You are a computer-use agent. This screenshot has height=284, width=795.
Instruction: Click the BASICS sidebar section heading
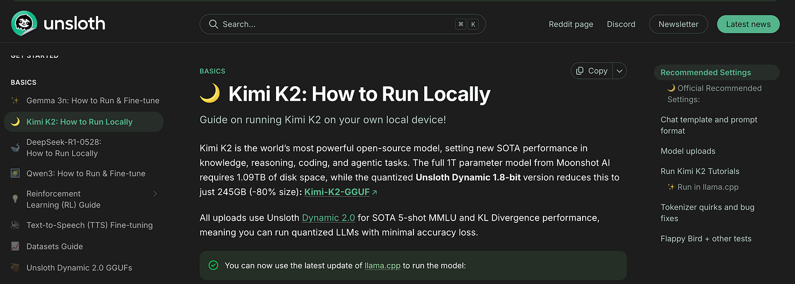[23, 83]
